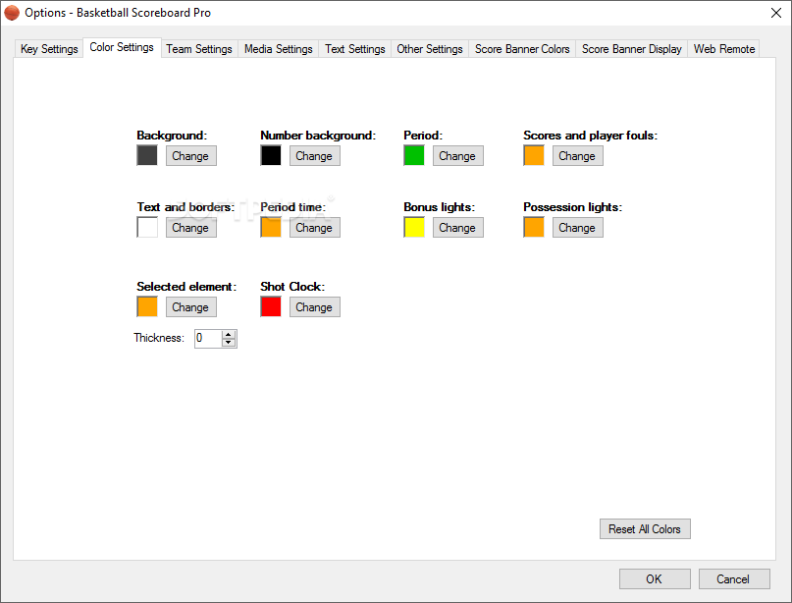
Task: Open the Score Banner Display tab
Action: 631,49
